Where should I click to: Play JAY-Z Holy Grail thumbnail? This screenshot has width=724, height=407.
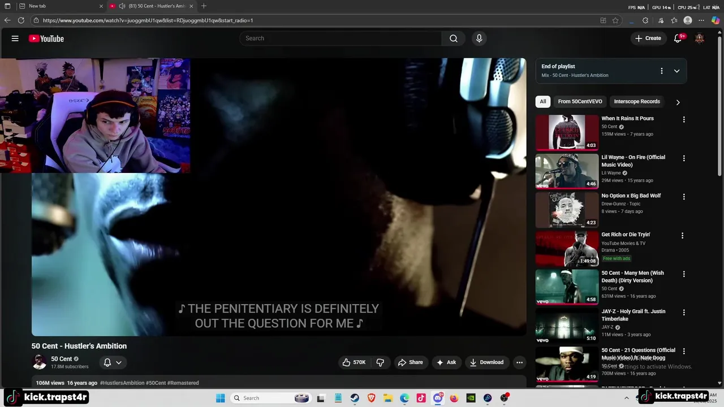[567, 326]
